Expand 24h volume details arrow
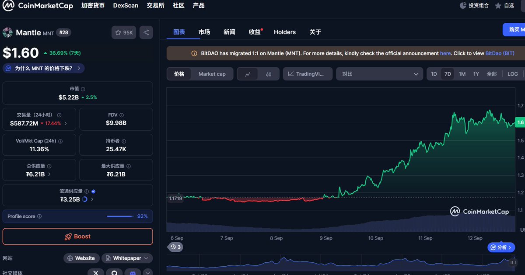Viewport: 525px width, 275px height. (x=66, y=123)
